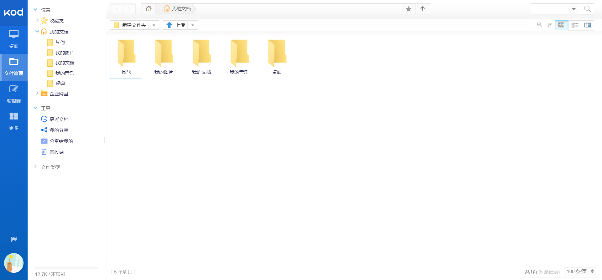The image size is (602, 280).
Task: Select the 其他 folder thumbnail
Action: click(126, 57)
